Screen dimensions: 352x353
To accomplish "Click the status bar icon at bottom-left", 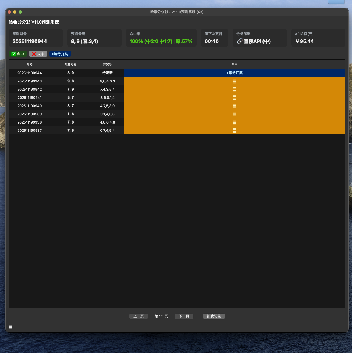I will [x=10, y=327].
